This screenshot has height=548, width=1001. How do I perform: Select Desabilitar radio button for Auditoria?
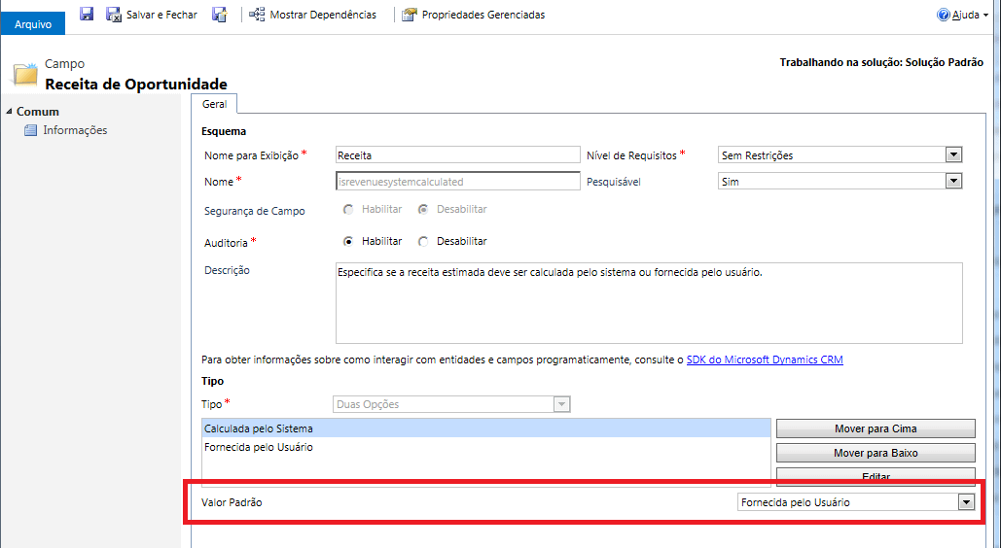423,241
